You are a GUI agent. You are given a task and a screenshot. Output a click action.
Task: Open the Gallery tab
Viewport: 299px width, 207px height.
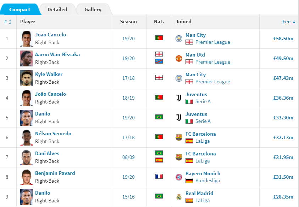click(x=93, y=10)
